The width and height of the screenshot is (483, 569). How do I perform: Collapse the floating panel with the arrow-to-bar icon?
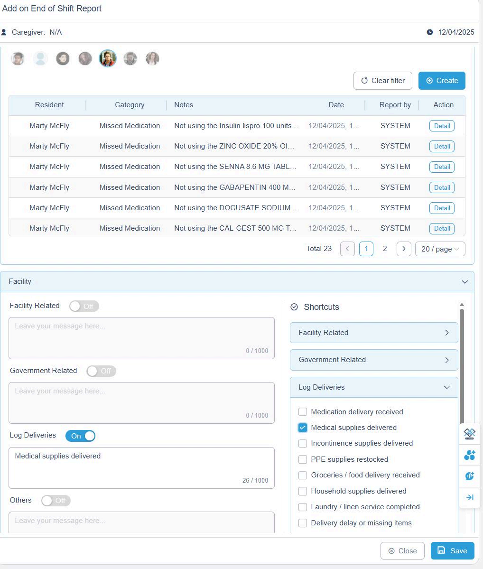coord(469,497)
